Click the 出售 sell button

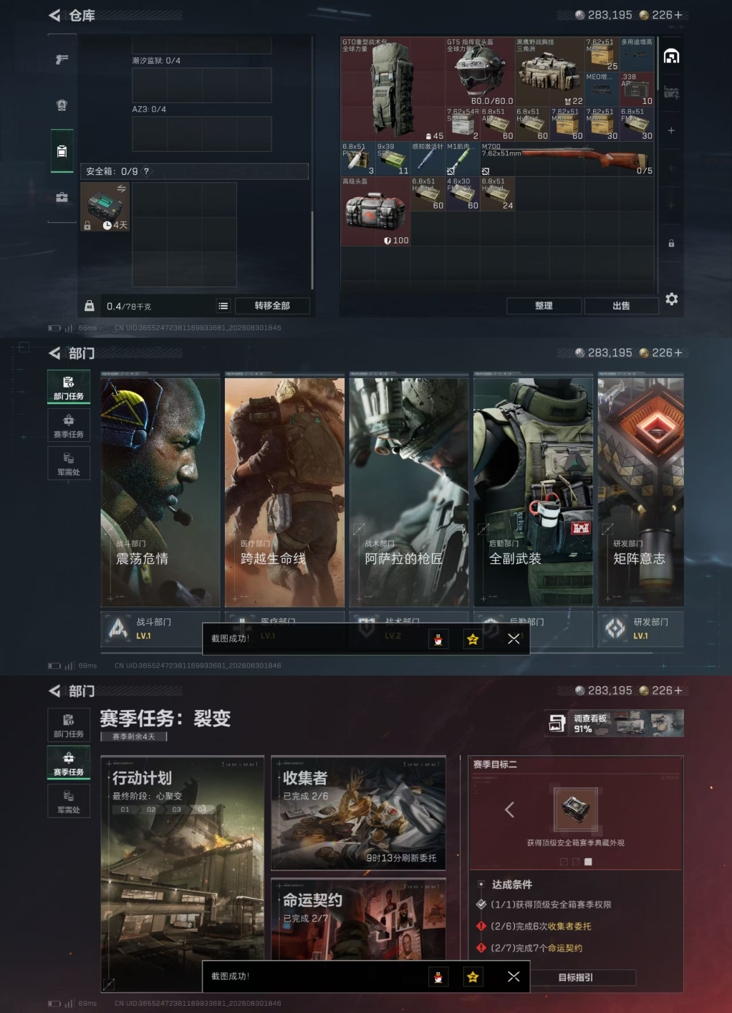tap(621, 306)
